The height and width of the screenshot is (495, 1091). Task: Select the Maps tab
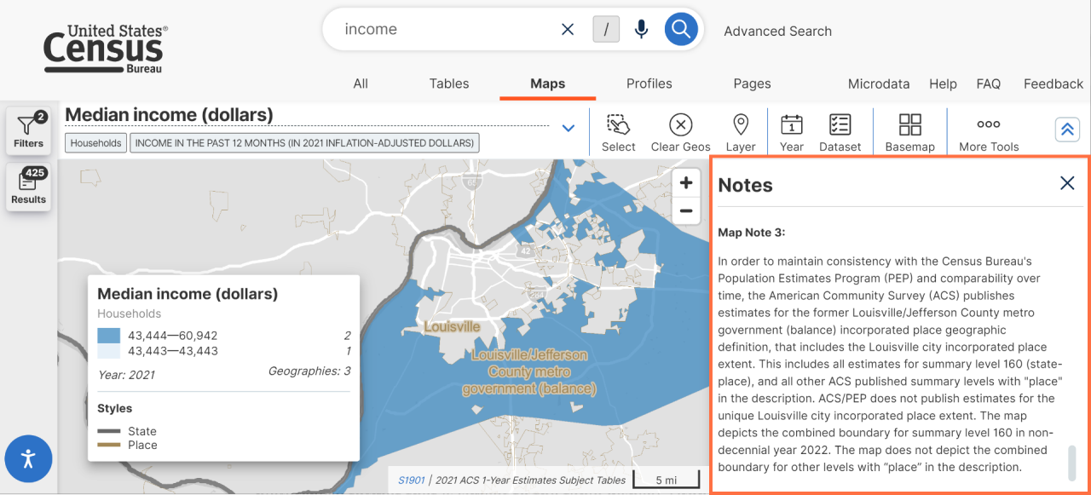click(547, 83)
